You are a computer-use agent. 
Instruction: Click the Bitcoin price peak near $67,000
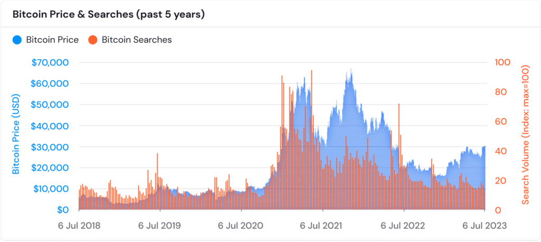(351, 70)
